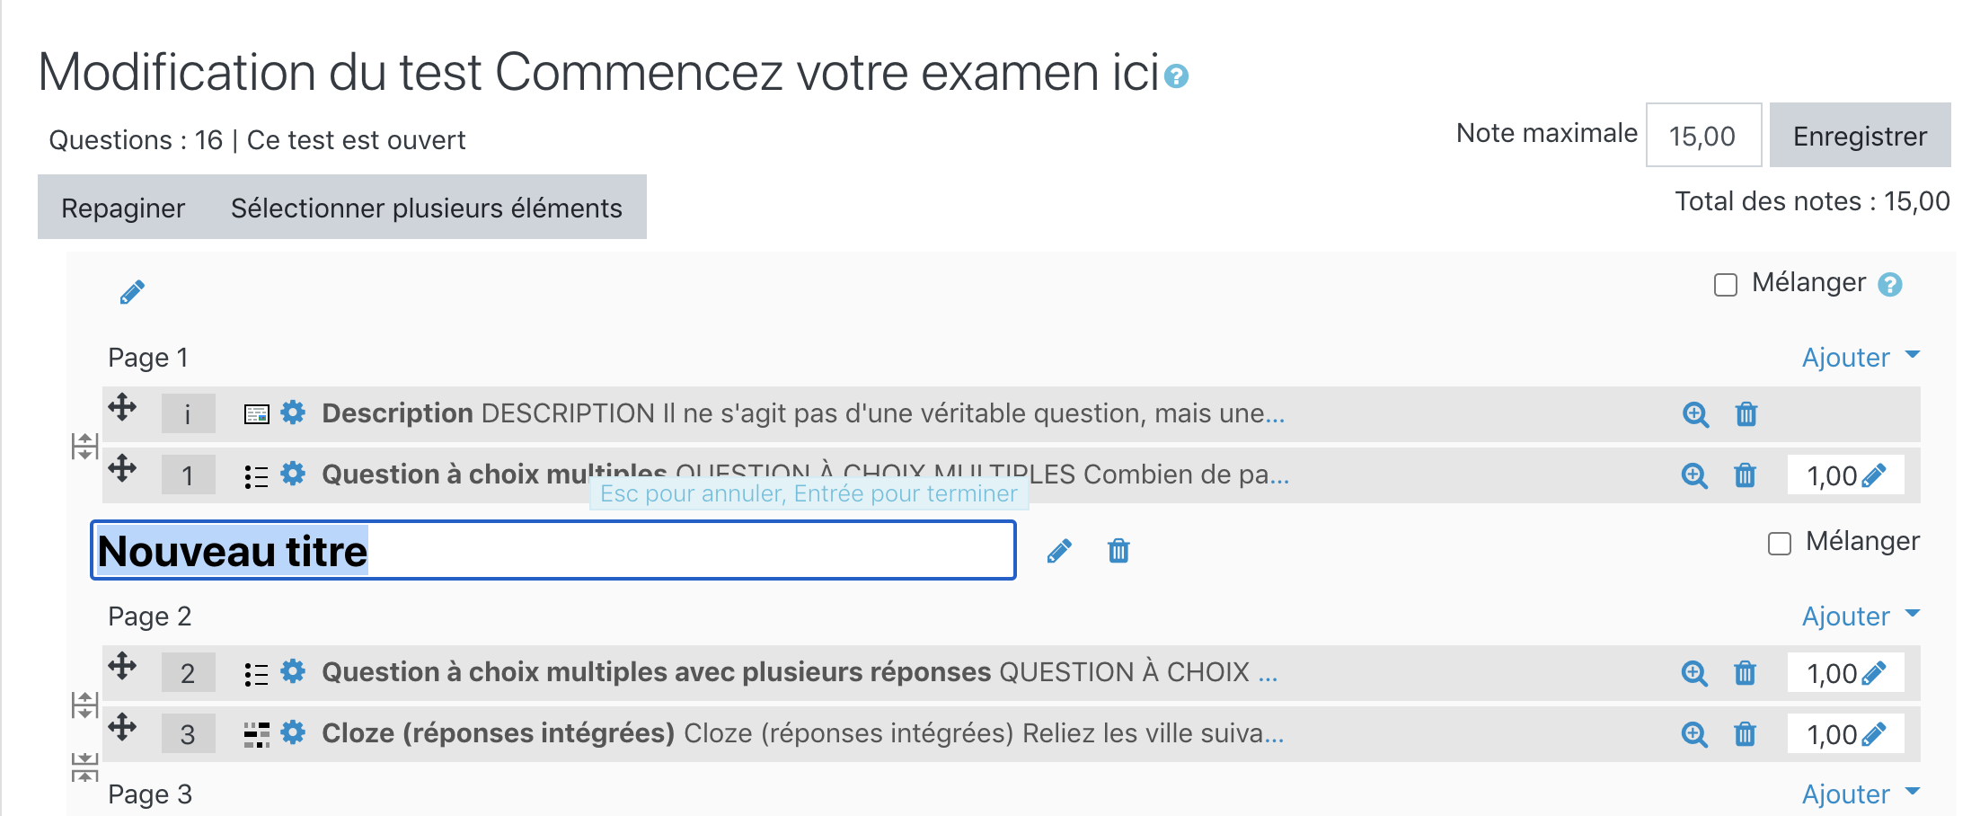Delete the Description item with its trash icon

[1746, 414]
